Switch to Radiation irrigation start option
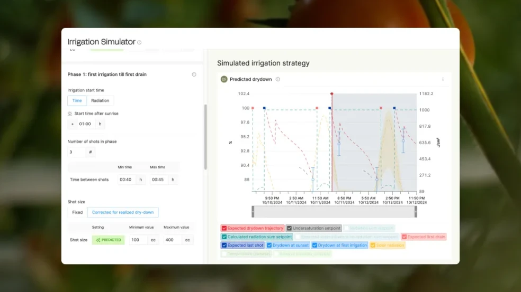This screenshot has width=521, height=292. [100, 100]
